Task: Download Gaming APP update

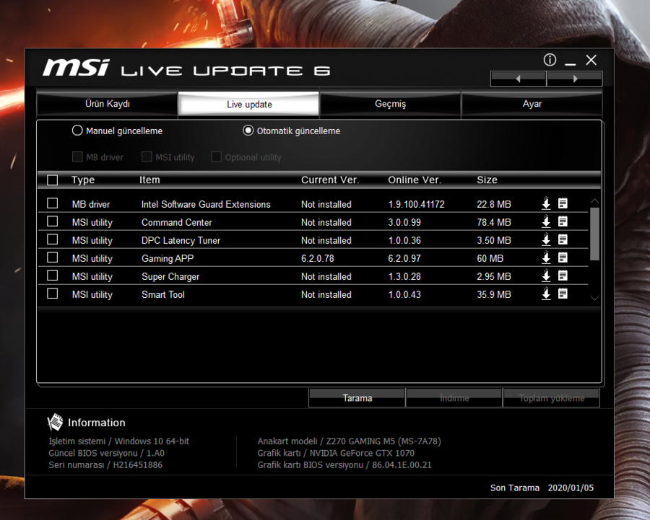Action: point(546,257)
